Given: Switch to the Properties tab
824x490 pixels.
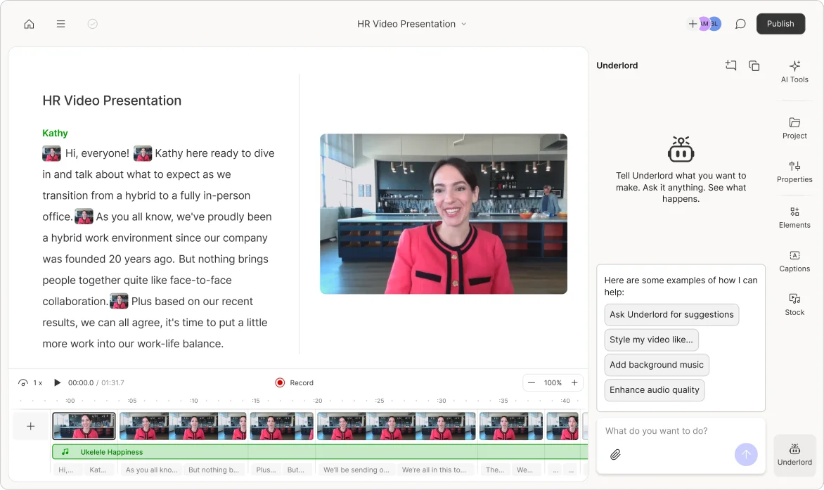Looking at the screenshot, I should 794,172.
